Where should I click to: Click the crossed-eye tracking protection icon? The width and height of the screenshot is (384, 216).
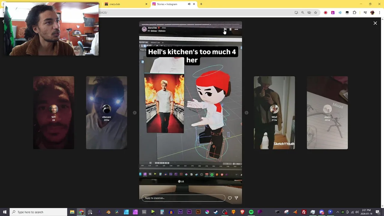[x=309, y=13]
